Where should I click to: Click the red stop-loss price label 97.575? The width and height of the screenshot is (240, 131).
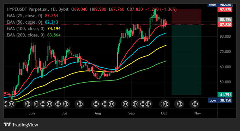225,10
